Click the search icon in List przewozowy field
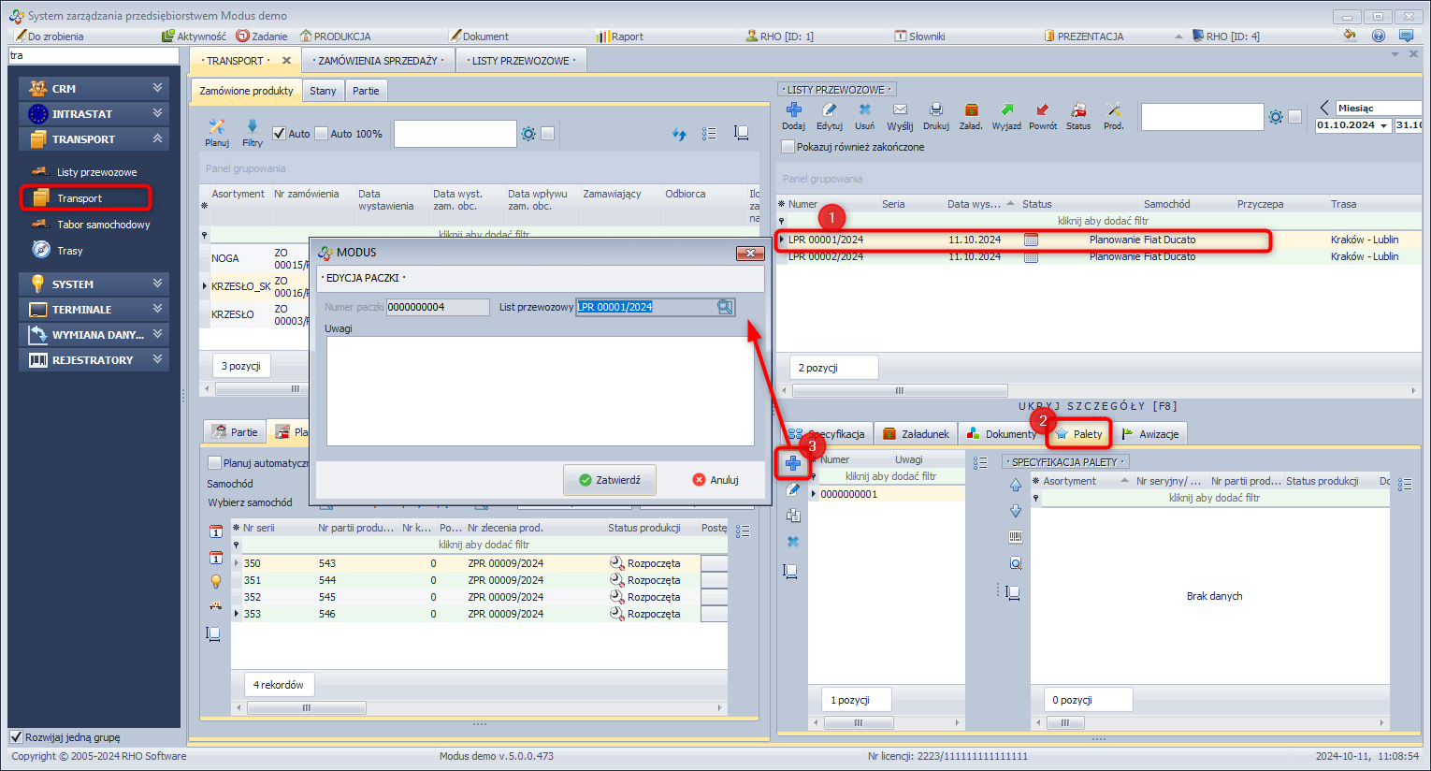The height and width of the screenshot is (771, 1431). [x=725, y=307]
